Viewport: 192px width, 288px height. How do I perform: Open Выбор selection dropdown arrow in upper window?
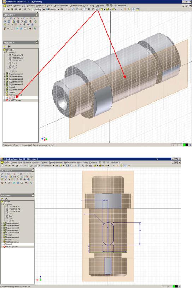(x=44, y=9)
